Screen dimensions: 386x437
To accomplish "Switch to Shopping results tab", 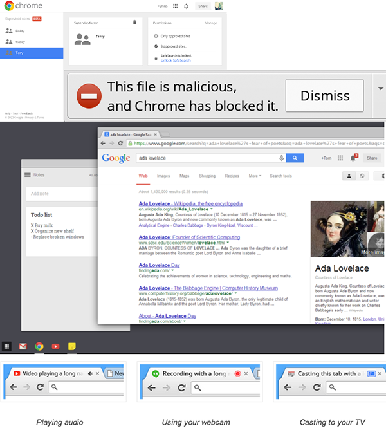I will pyautogui.click(x=207, y=176).
